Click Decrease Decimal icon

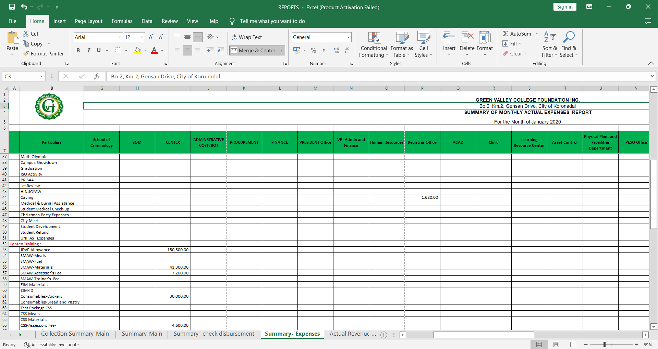point(347,50)
